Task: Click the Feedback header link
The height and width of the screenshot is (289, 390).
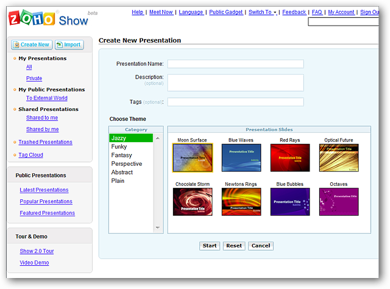Action: click(294, 12)
